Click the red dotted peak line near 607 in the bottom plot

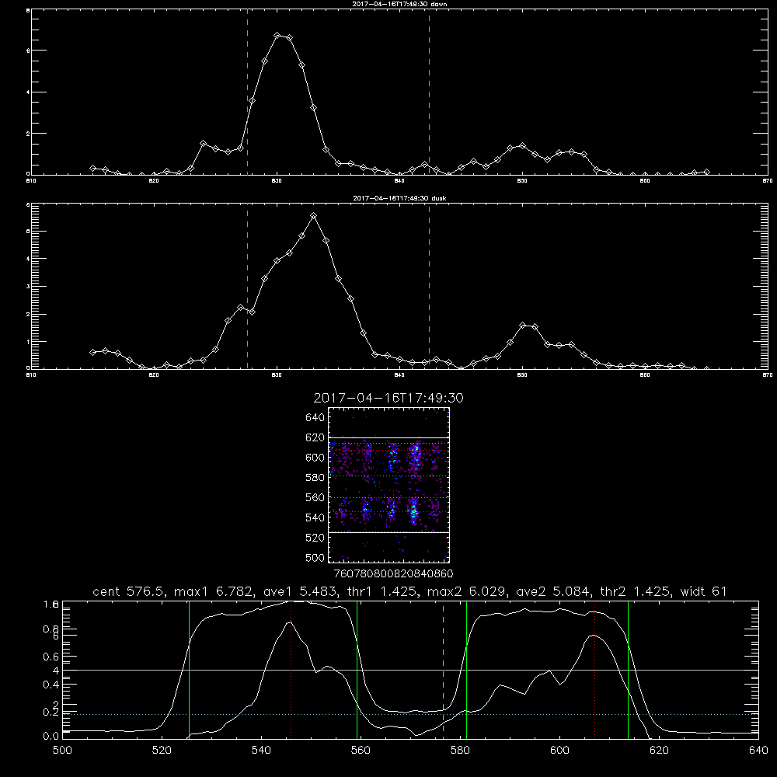pyautogui.click(x=594, y=670)
